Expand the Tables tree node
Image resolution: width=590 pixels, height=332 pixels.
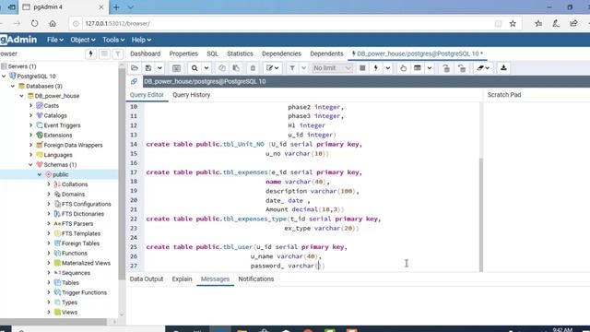(49, 283)
